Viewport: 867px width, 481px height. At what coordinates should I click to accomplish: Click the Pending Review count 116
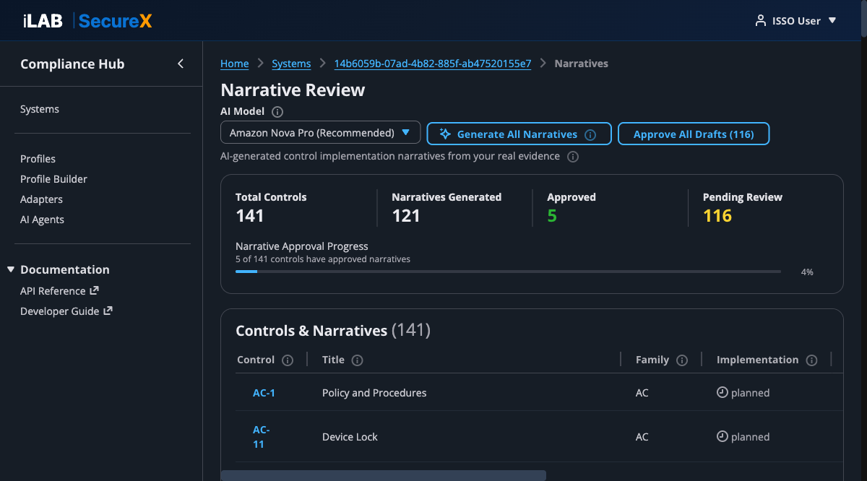[x=717, y=216]
